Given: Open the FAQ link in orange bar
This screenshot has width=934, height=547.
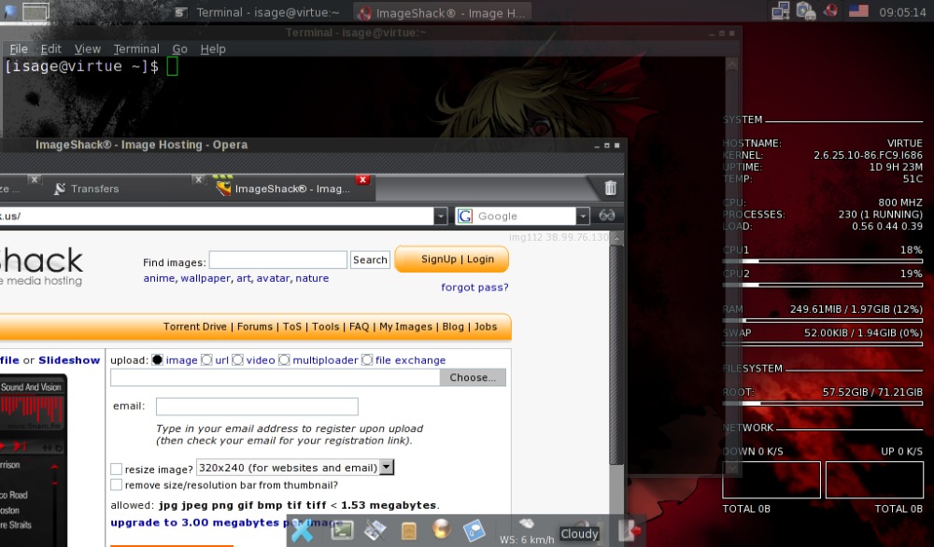Looking at the screenshot, I should (360, 326).
